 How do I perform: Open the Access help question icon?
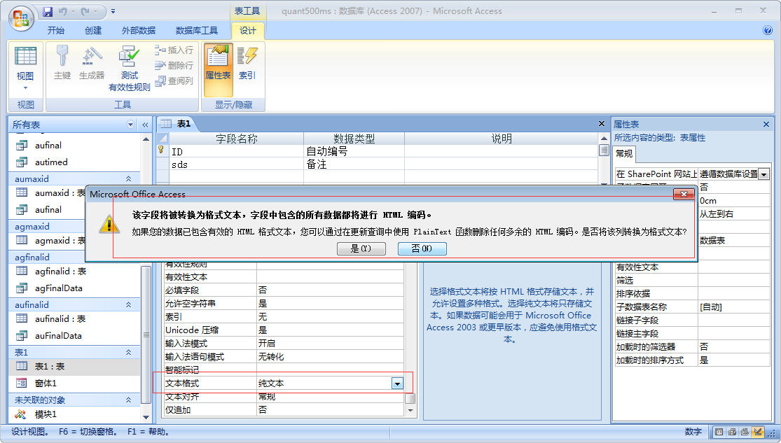[768, 30]
